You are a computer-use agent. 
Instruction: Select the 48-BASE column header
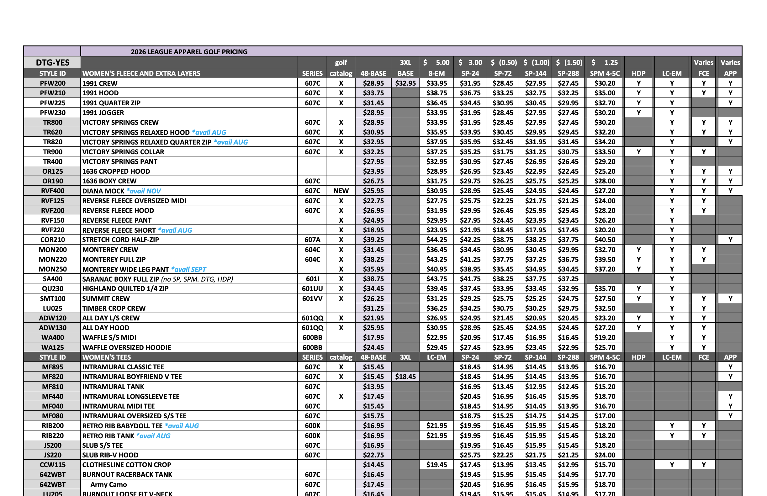[373, 73]
